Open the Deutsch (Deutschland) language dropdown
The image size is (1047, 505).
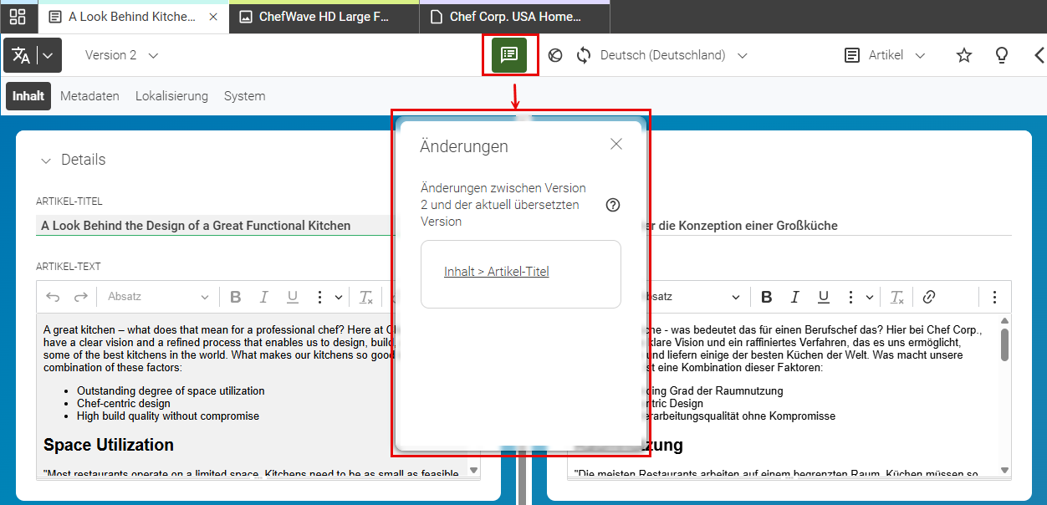(673, 55)
